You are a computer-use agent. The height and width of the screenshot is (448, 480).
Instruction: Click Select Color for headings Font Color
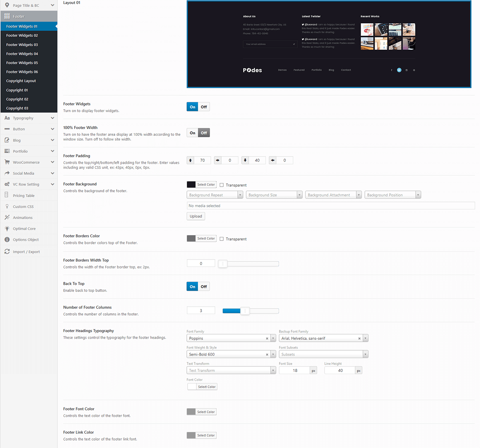pyautogui.click(x=207, y=387)
